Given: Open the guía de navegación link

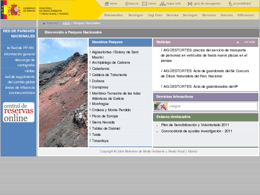Looking at the screenshot, I should [x=207, y=4].
